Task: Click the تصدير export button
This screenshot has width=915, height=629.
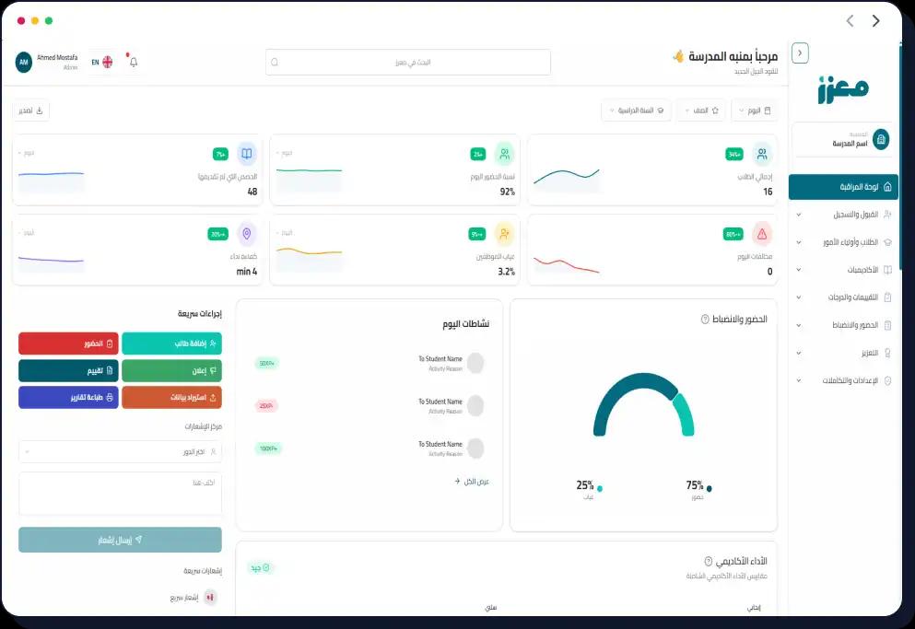Action: [30, 110]
